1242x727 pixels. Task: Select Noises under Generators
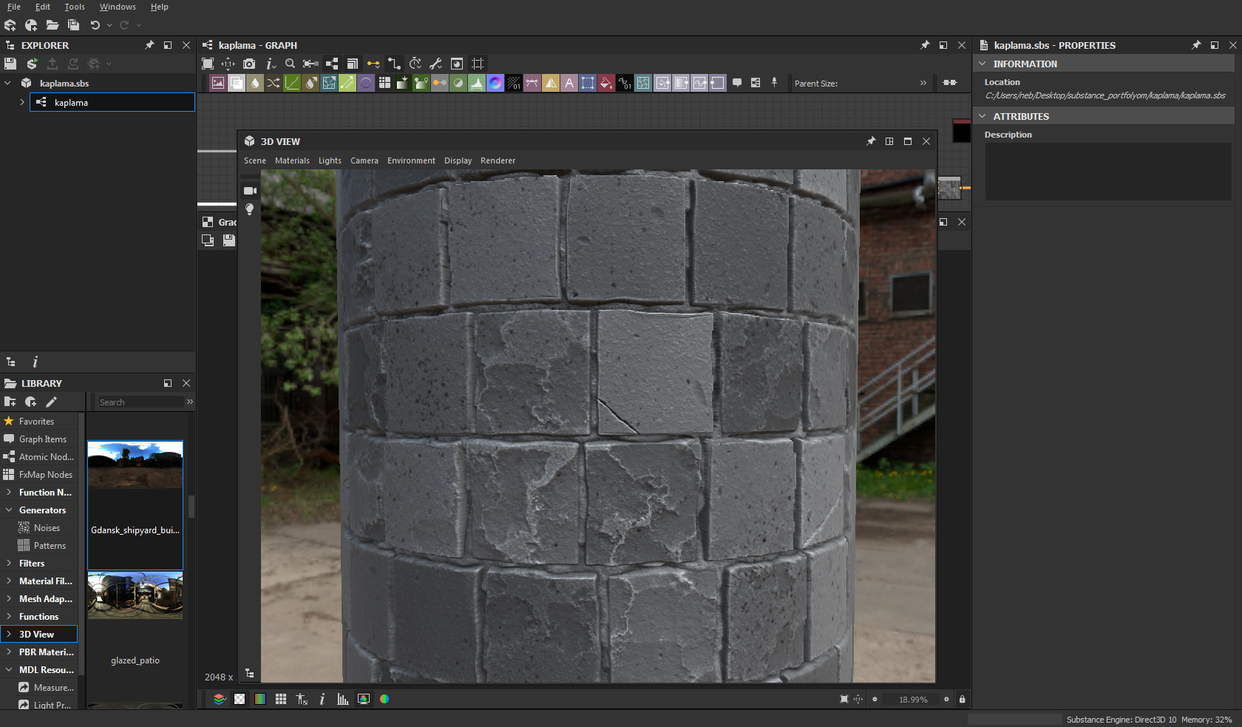pos(47,527)
